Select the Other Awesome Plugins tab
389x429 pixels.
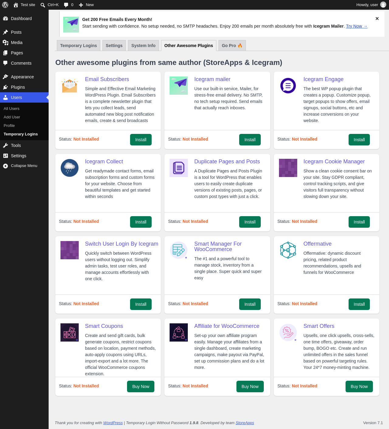point(189,46)
